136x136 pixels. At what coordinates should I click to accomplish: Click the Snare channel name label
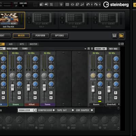(x=16, y=104)
